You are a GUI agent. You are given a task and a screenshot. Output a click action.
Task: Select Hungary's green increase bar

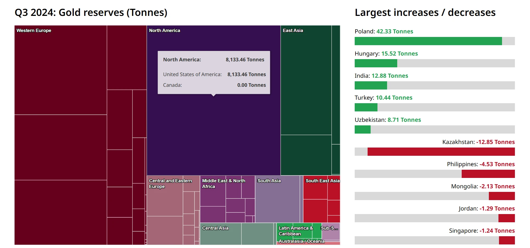click(x=376, y=63)
